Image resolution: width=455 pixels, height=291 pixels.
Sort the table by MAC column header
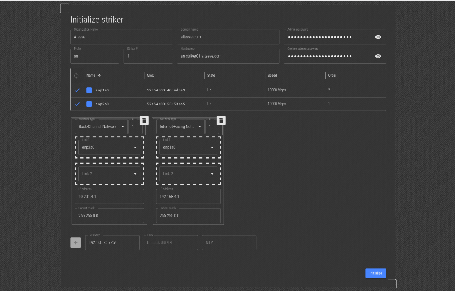151,76
